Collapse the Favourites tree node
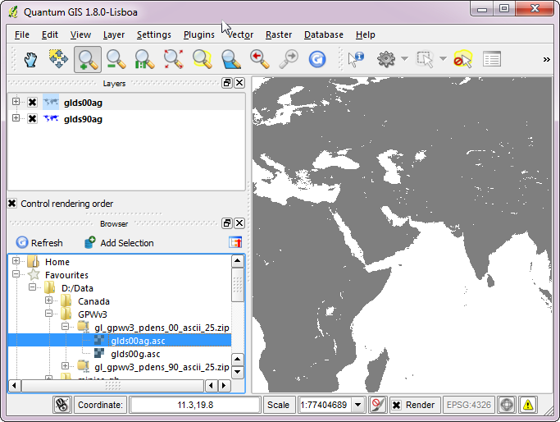 (x=16, y=274)
